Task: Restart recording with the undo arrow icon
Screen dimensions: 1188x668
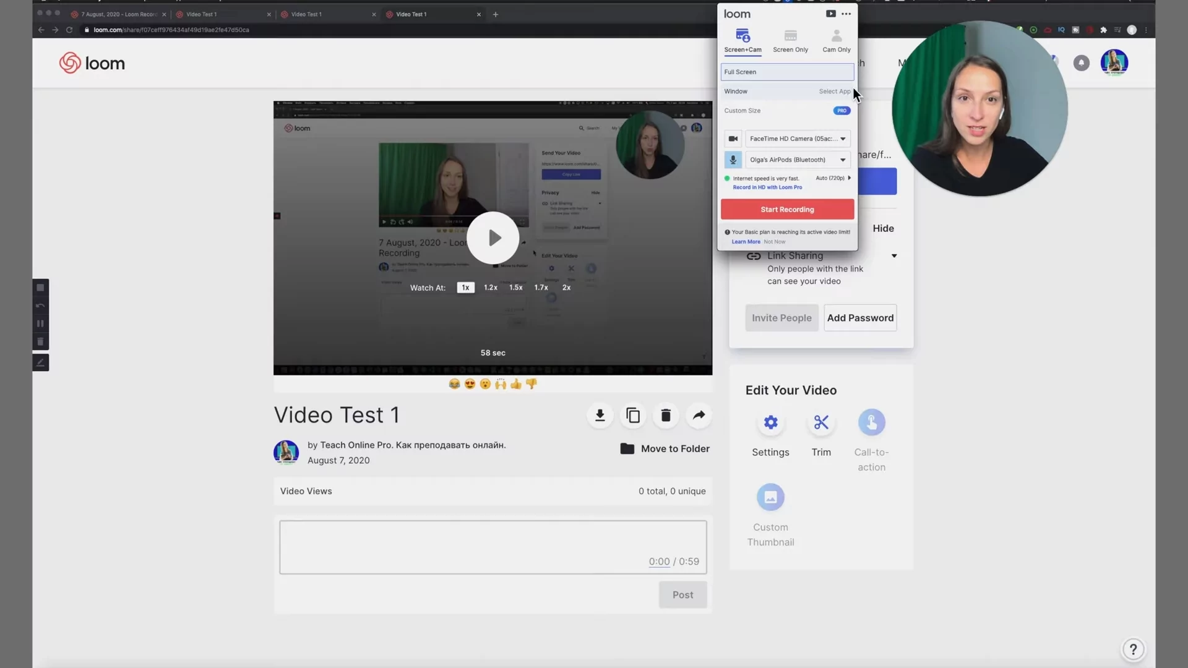Action: pos(40,306)
